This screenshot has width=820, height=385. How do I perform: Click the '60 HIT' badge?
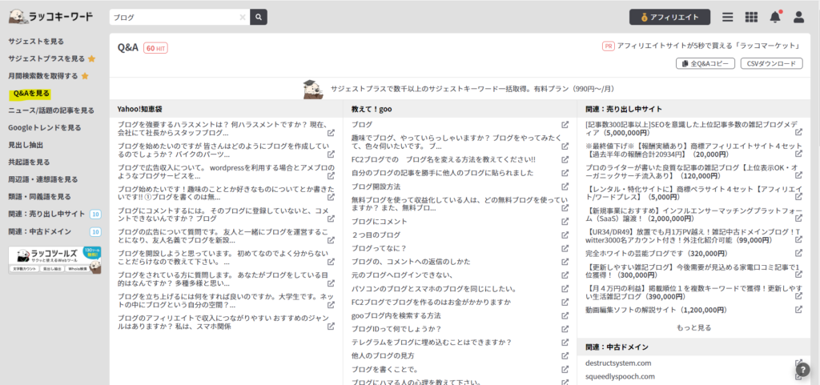[156, 48]
